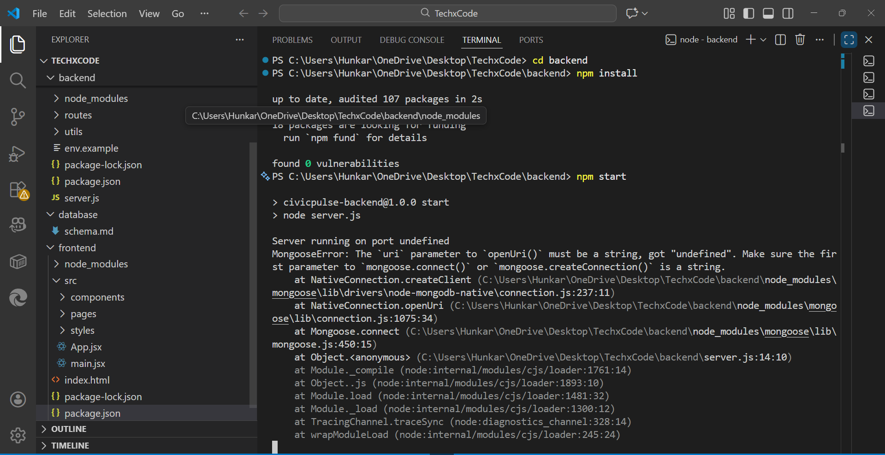The width and height of the screenshot is (885, 455).
Task: Split the terminal using split icon
Action: tap(780, 40)
